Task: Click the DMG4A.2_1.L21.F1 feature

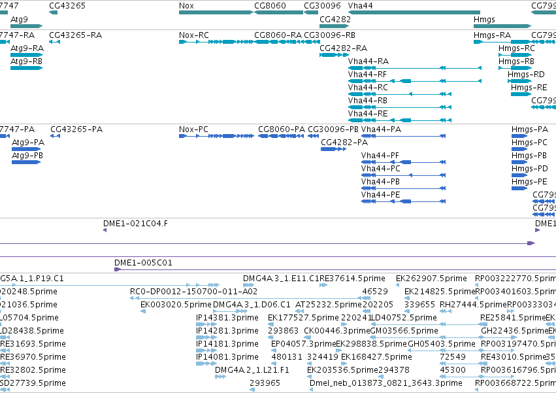Action: 221,377
